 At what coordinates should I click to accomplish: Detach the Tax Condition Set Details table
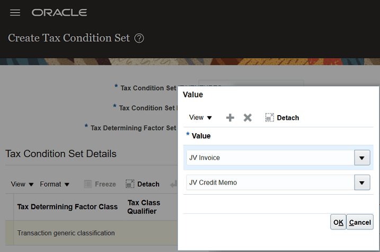pyautogui.click(x=143, y=184)
